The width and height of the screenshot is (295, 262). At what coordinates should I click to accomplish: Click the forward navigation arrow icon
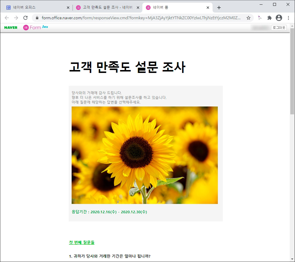[x=16, y=18]
